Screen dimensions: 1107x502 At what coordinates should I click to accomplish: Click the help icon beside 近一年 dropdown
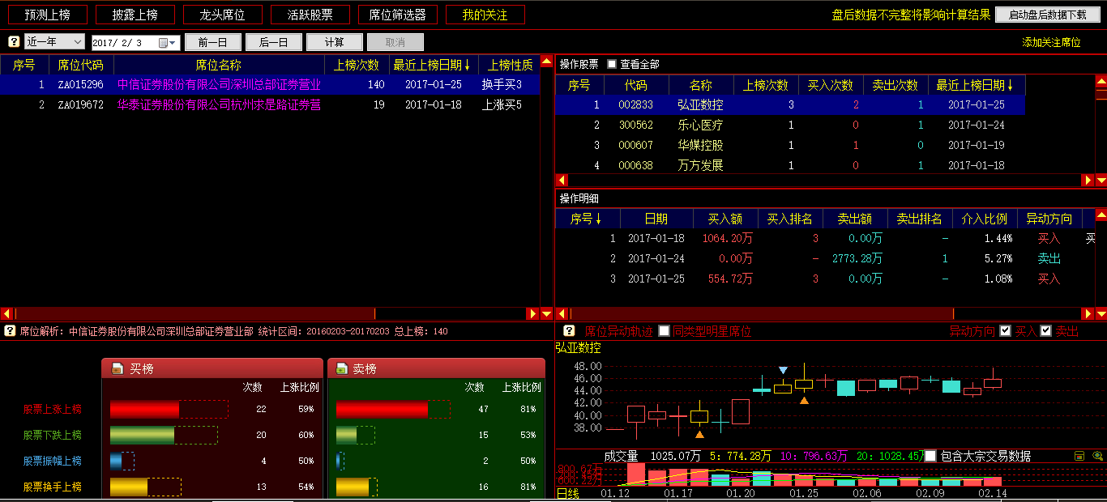14,42
